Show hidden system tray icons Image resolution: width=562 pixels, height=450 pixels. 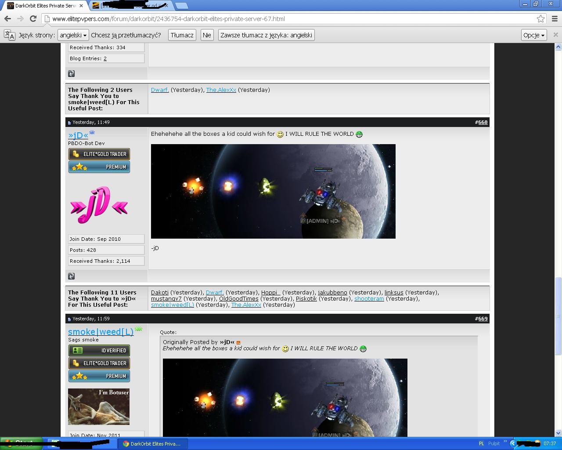coord(512,443)
